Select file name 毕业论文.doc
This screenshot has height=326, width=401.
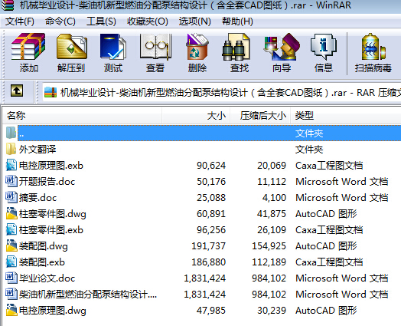coord(47,278)
